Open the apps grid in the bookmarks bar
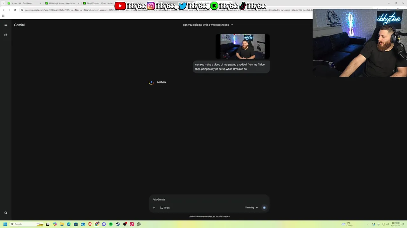407x228 pixels. (x=3, y=16)
